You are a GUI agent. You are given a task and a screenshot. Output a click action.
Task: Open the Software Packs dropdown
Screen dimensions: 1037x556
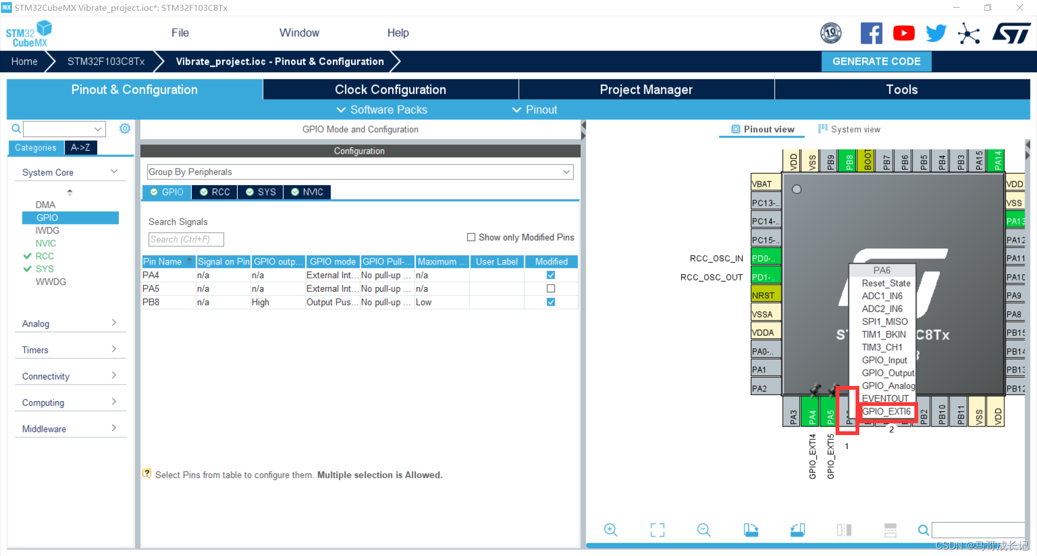coord(382,110)
